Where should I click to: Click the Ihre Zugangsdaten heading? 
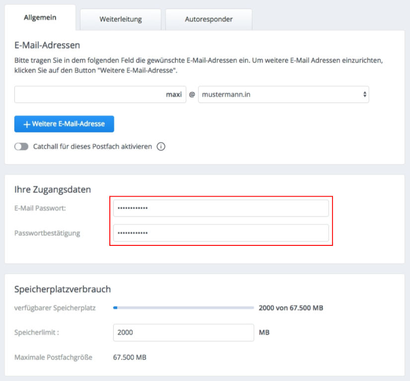pyautogui.click(x=52, y=189)
